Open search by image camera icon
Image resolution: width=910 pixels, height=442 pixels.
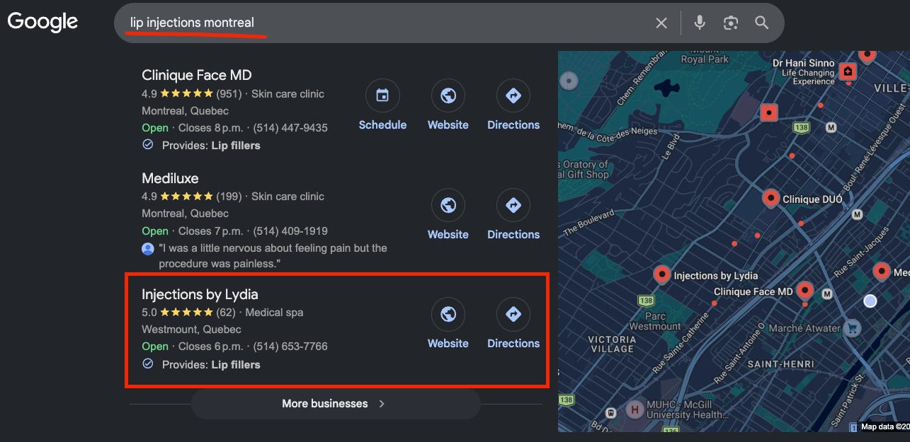click(x=731, y=23)
